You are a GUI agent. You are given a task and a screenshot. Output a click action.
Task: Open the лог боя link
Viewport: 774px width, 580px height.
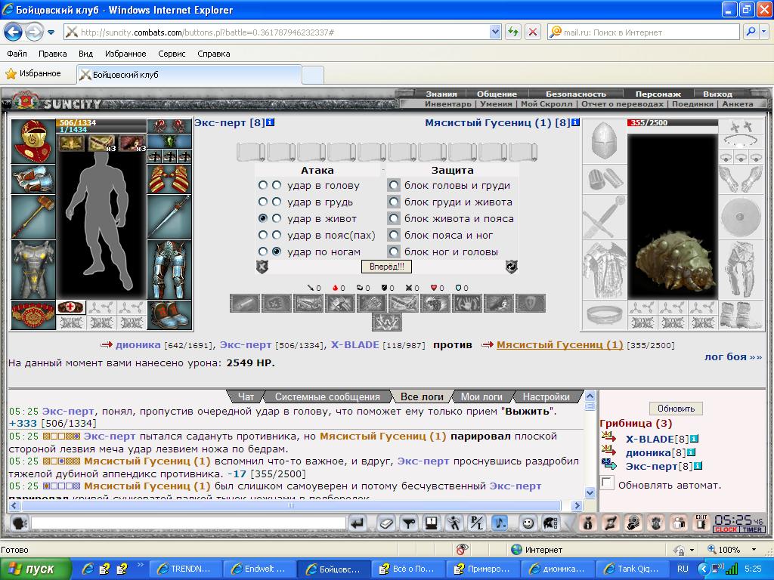[733, 356]
